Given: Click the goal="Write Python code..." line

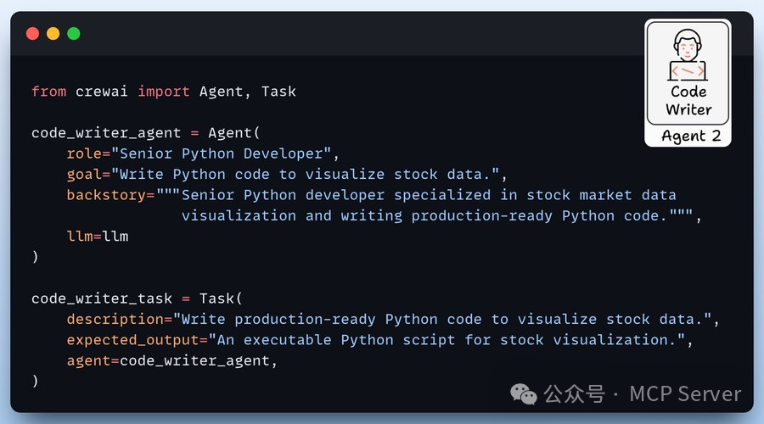Looking at the screenshot, I should (x=287, y=175).
